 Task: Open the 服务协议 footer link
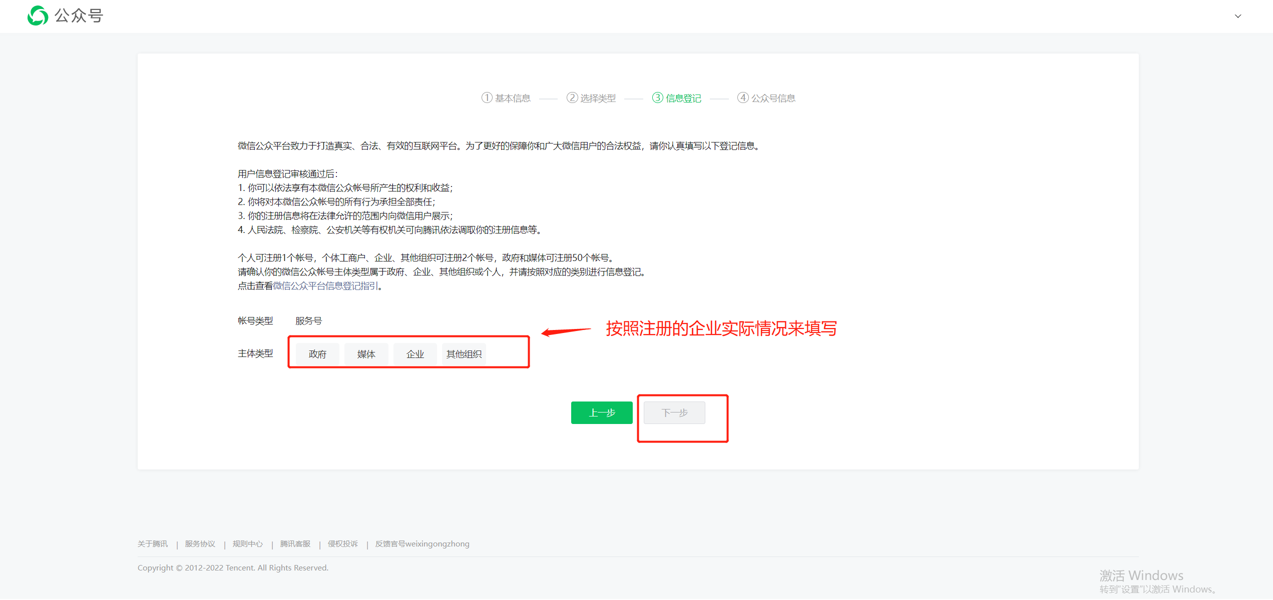[x=200, y=544]
